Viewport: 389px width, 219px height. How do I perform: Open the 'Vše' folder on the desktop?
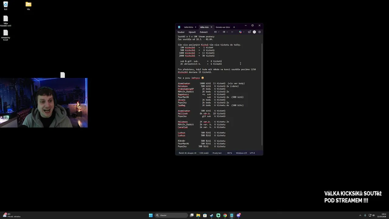(x=28, y=5)
